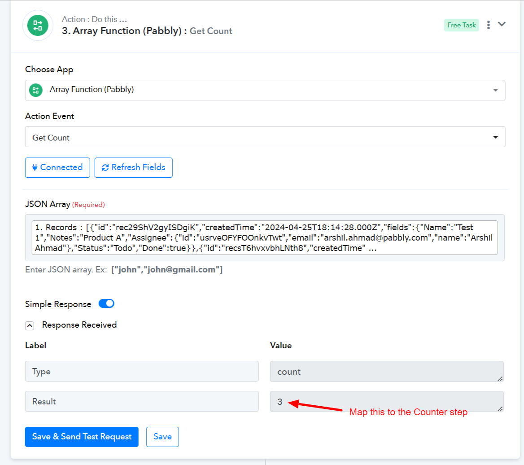The image size is (524, 465).
Task: Click the resize handle of Result value field
Action: (x=500, y=408)
